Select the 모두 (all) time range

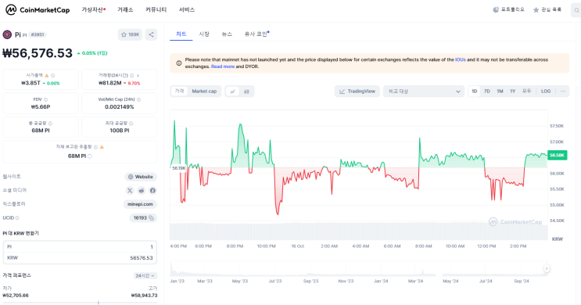click(526, 91)
